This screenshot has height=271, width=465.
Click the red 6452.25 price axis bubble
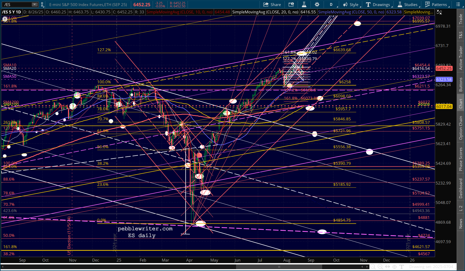[x=444, y=68]
